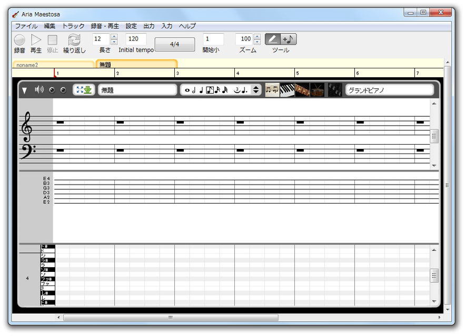Click measure 5 marker on the timeline
This screenshot has width=465, height=336.
pyautogui.click(x=298, y=73)
